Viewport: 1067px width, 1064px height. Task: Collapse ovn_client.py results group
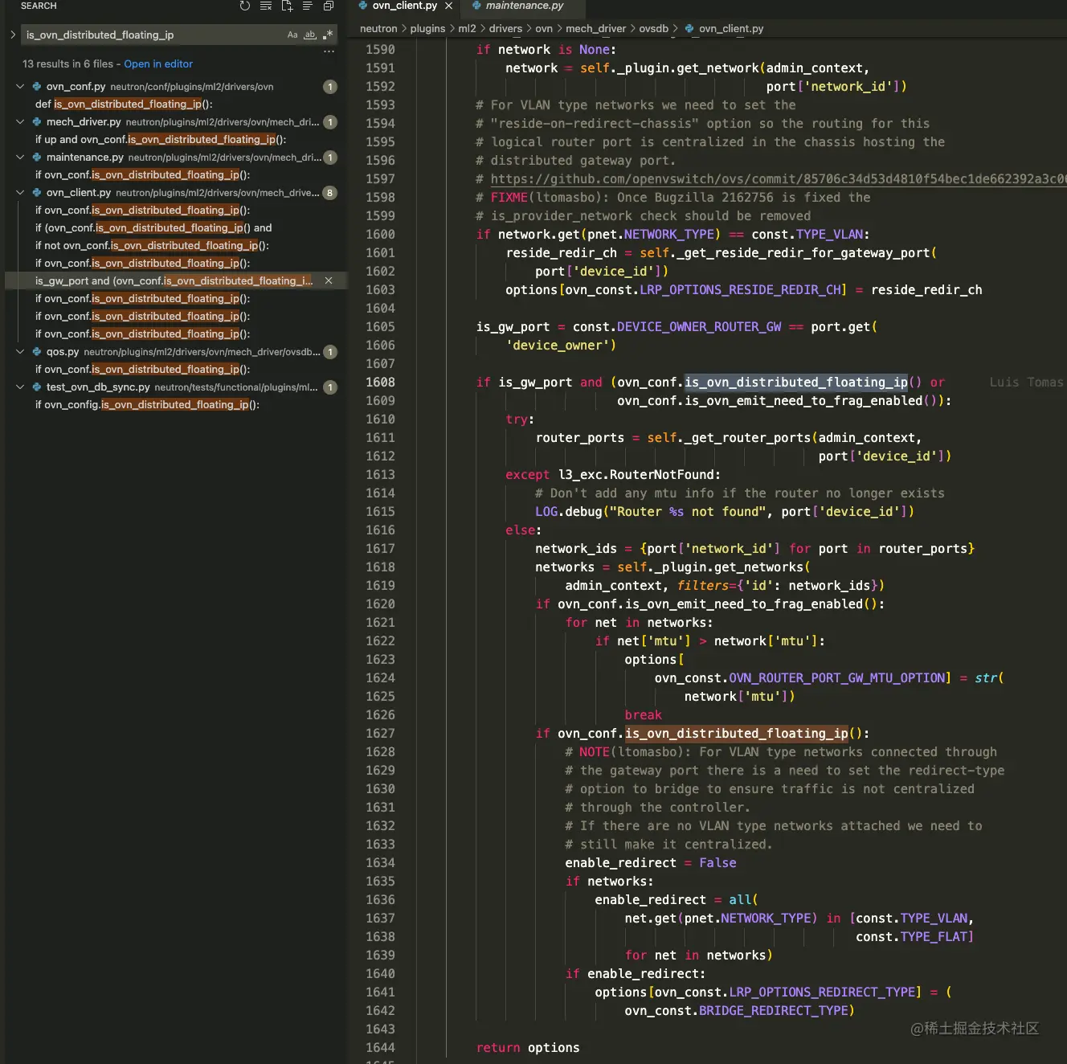pyautogui.click(x=20, y=192)
